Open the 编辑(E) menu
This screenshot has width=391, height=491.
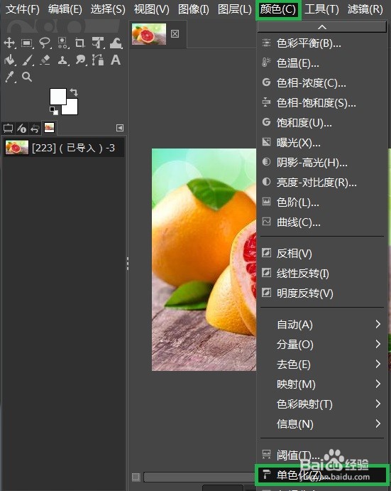(65, 9)
